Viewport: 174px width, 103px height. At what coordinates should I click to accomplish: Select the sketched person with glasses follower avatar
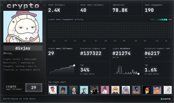pyautogui.click(x=53, y=90)
